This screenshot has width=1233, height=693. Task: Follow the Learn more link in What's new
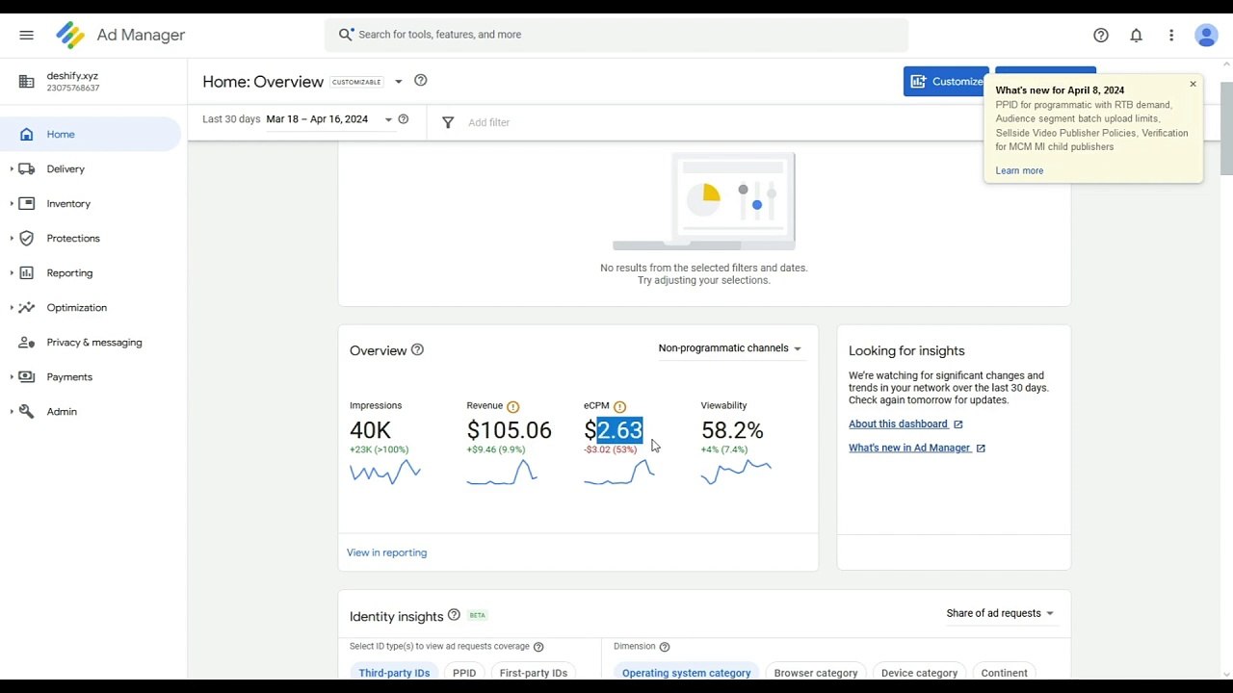coord(1019,170)
